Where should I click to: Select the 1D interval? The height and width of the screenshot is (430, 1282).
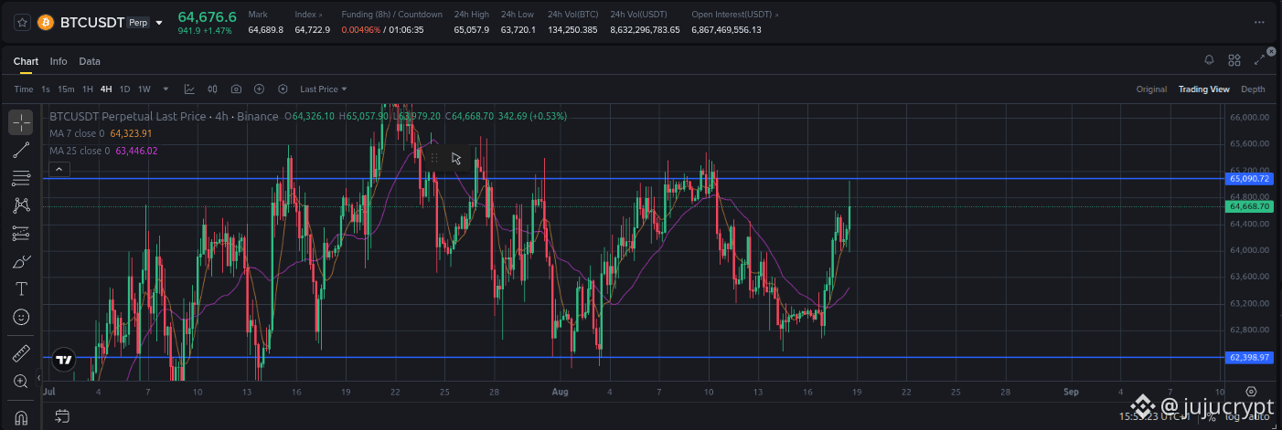pos(125,89)
